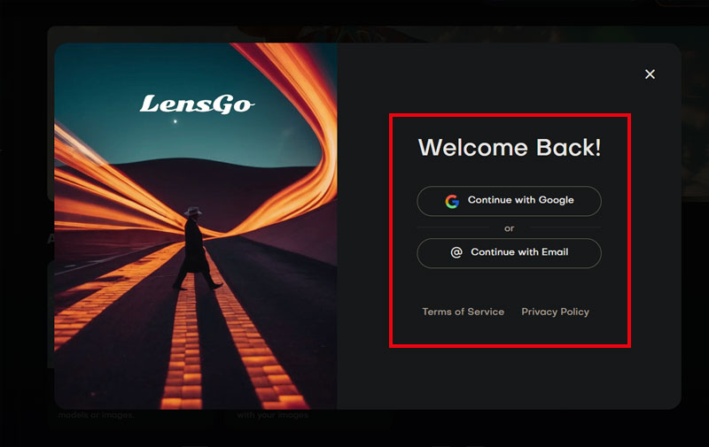The image size is (709, 447).
Task: Close the login dialog with the X
Action: tap(650, 74)
